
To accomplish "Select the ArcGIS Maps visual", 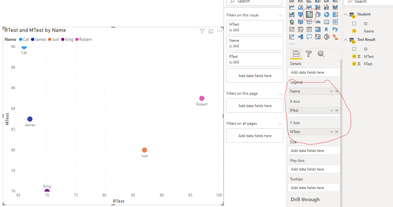I will coord(318,37).
